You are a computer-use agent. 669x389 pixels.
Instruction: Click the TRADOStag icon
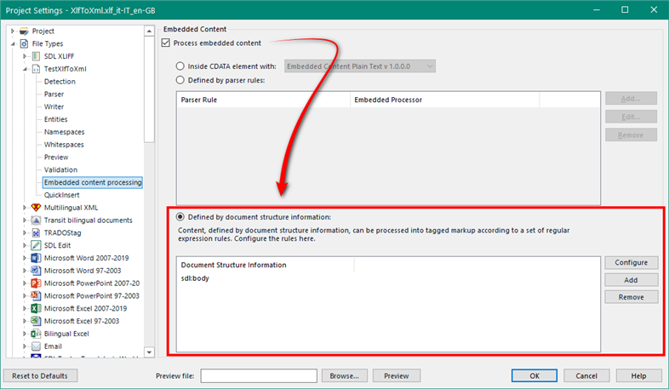pyautogui.click(x=37, y=233)
